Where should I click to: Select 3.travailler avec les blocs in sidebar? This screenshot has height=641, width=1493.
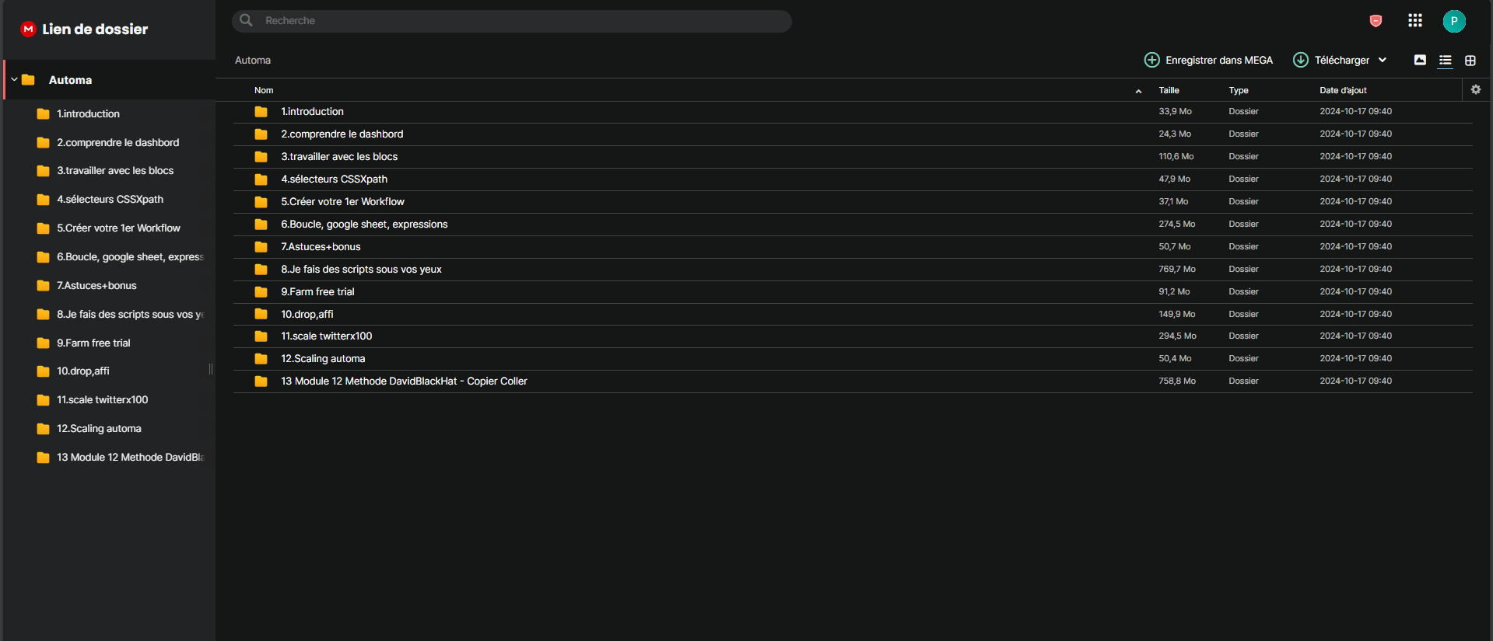115,171
